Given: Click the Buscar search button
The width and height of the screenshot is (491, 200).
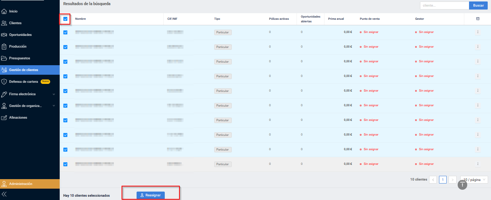Looking at the screenshot, I should [x=479, y=5].
